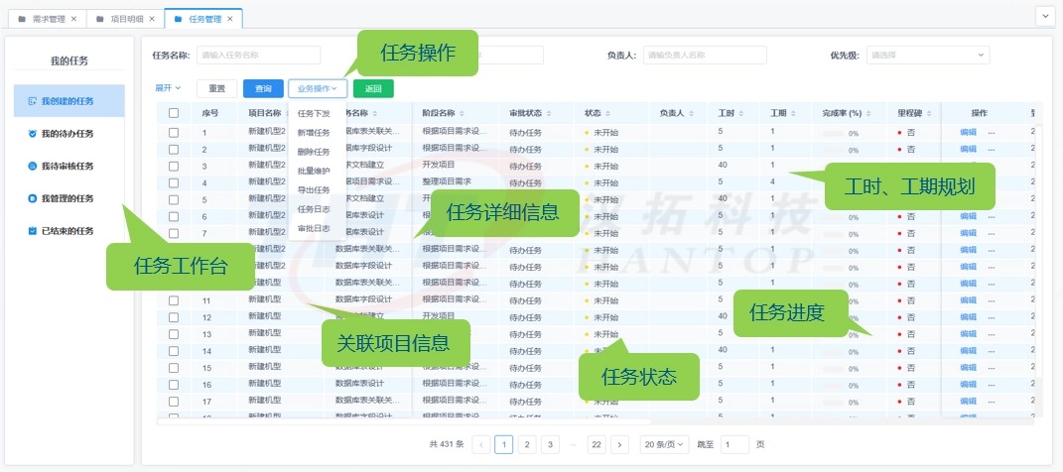This screenshot has width=1063, height=472.
Task: Click the green 返回 button
Action: click(x=373, y=88)
